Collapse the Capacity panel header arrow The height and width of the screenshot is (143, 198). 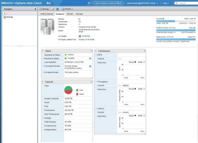pyautogui.click(x=43, y=82)
